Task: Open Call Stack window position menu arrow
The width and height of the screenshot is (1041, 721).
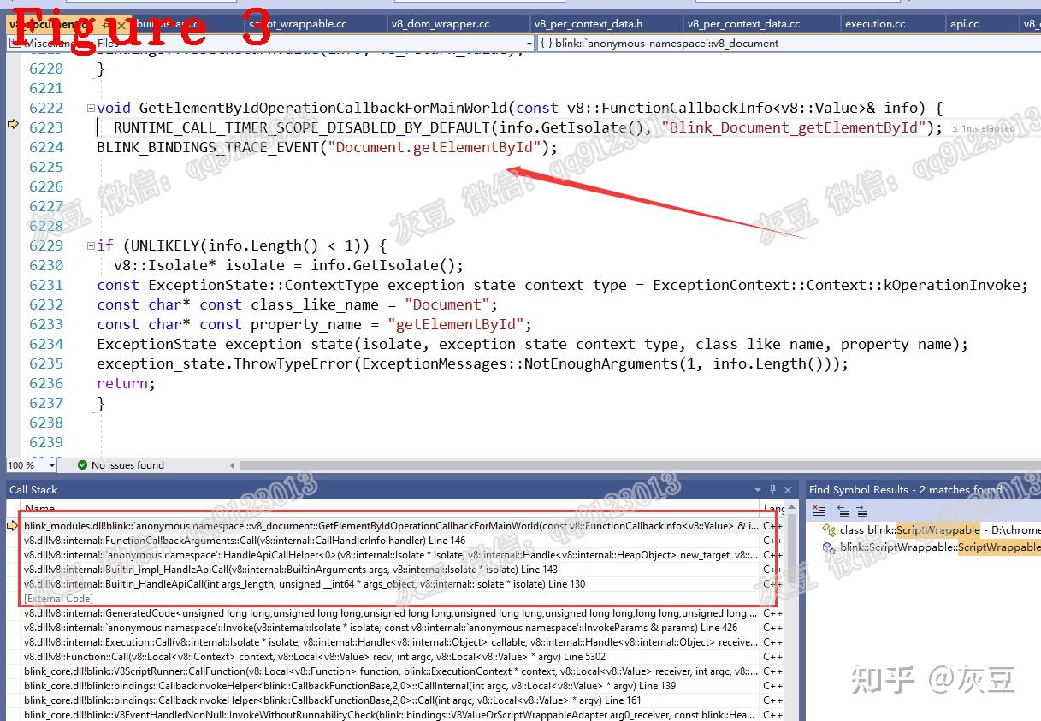Action: coord(758,490)
